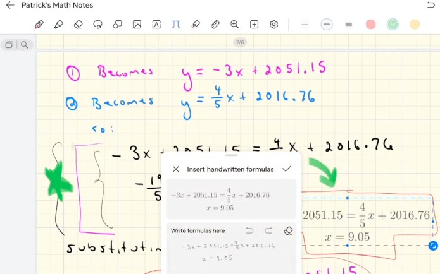The width and height of the screenshot is (440, 274).
Task: Open the search magnifier in the sidebar
Action: click(x=25, y=45)
